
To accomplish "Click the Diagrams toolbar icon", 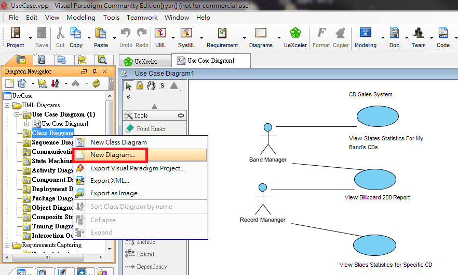I will click(x=261, y=33).
